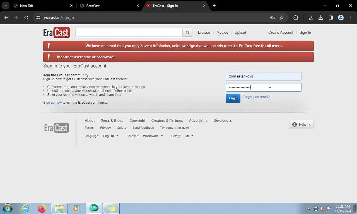Click Sign In header link
This screenshot has height=214, width=357.
point(305,32)
